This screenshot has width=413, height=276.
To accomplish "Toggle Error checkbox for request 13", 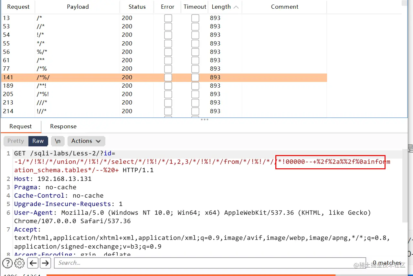I will 168,18.
